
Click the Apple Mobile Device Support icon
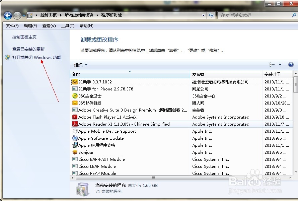point(75,131)
